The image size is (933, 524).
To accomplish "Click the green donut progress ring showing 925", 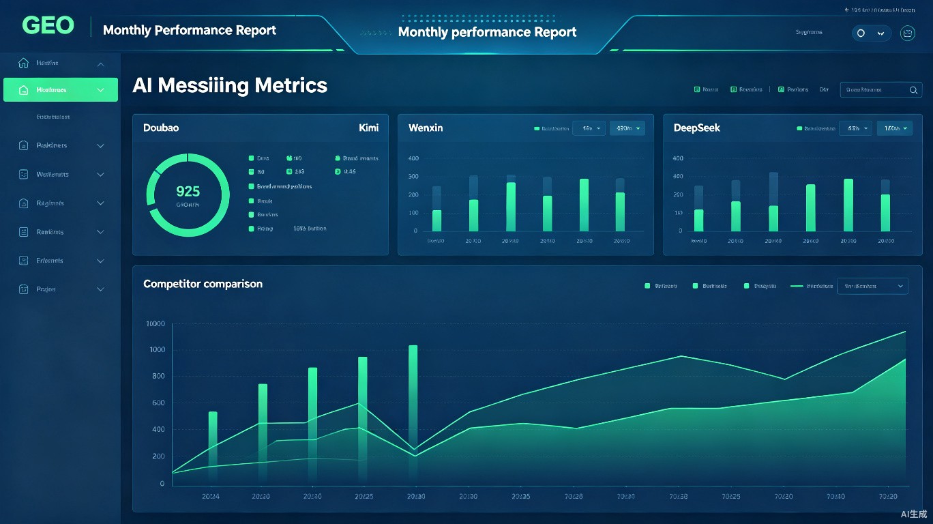I will [x=188, y=195].
